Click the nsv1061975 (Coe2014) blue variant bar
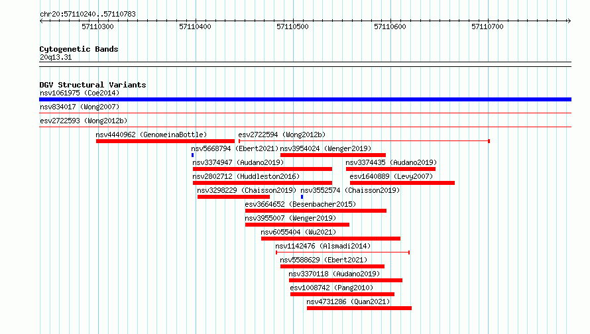Viewport: 590px width, 334px height. 305,99
